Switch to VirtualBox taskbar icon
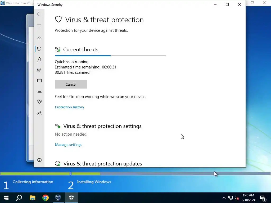 (58, 198)
